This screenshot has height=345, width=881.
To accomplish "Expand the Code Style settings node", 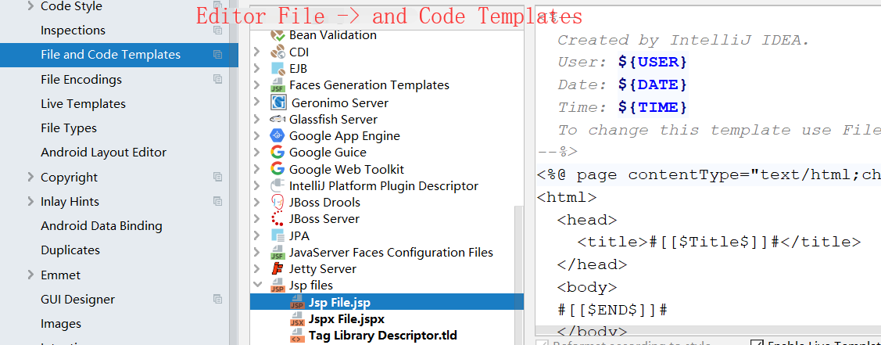I will coord(30,6).
